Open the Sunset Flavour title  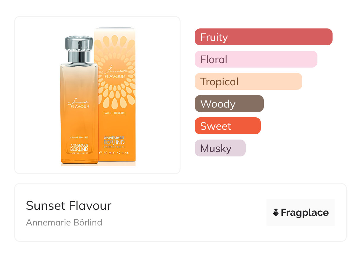tap(68, 205)
